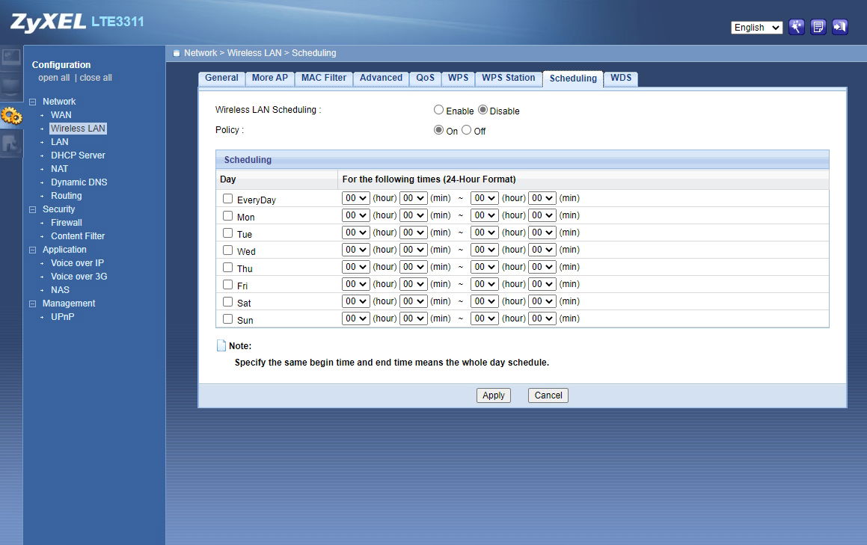
Task: Click the logout door icon
Action: [840, 27]
